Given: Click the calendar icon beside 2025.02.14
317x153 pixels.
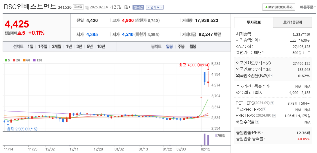Looking at the screenshot, I should (x=87, y=8).
